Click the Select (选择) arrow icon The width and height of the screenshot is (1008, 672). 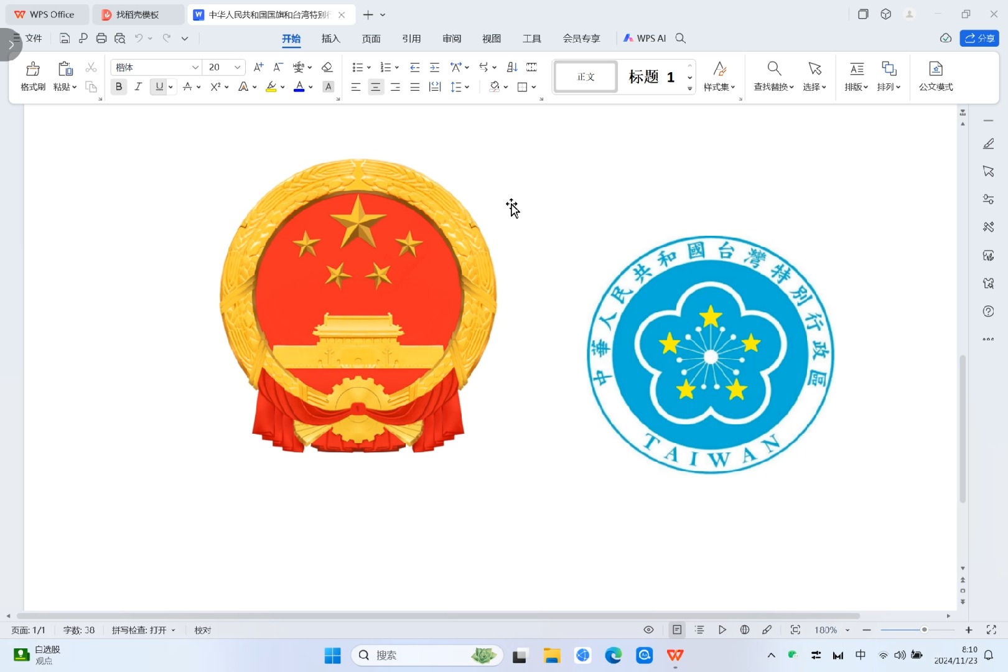(814, 68)
